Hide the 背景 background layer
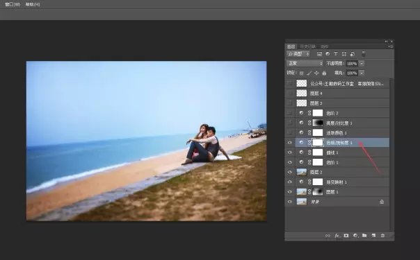Screen dimensions: 420x260 [x=289, y=202]
